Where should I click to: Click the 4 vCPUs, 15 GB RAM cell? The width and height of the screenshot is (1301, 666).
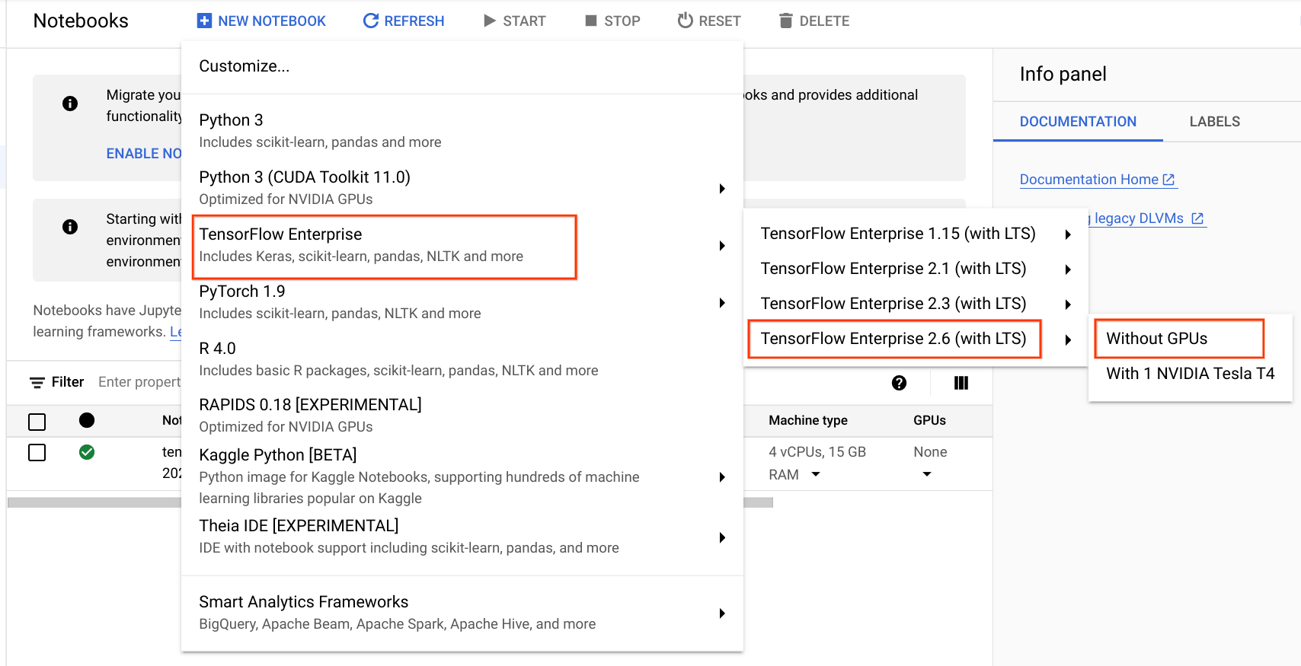817,463
